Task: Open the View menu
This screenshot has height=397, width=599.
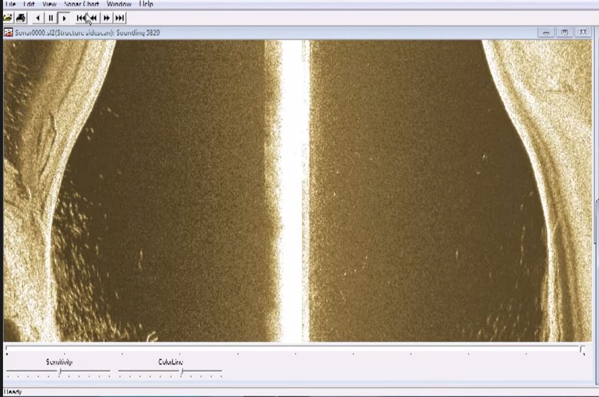Action: coord(49,4)
